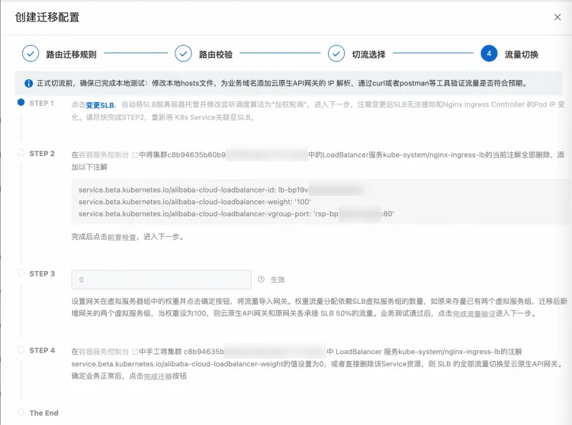Click the 生效 button in STEP 3
This screenshot has width=572, height=425.
tap(278, 280)
